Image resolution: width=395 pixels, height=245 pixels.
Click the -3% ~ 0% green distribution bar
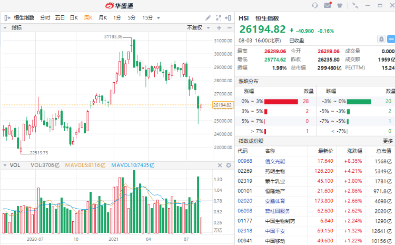tap(359, 101)
